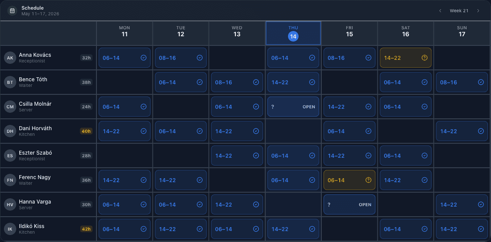Click BT avatar for Bence Tóth
The width and height of the screenshot is (491, 242).
point(10,82)
